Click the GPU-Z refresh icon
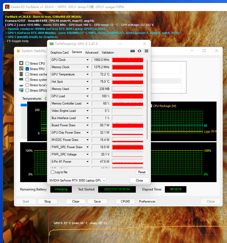This screenshot has height=243, width=227. 139,51
